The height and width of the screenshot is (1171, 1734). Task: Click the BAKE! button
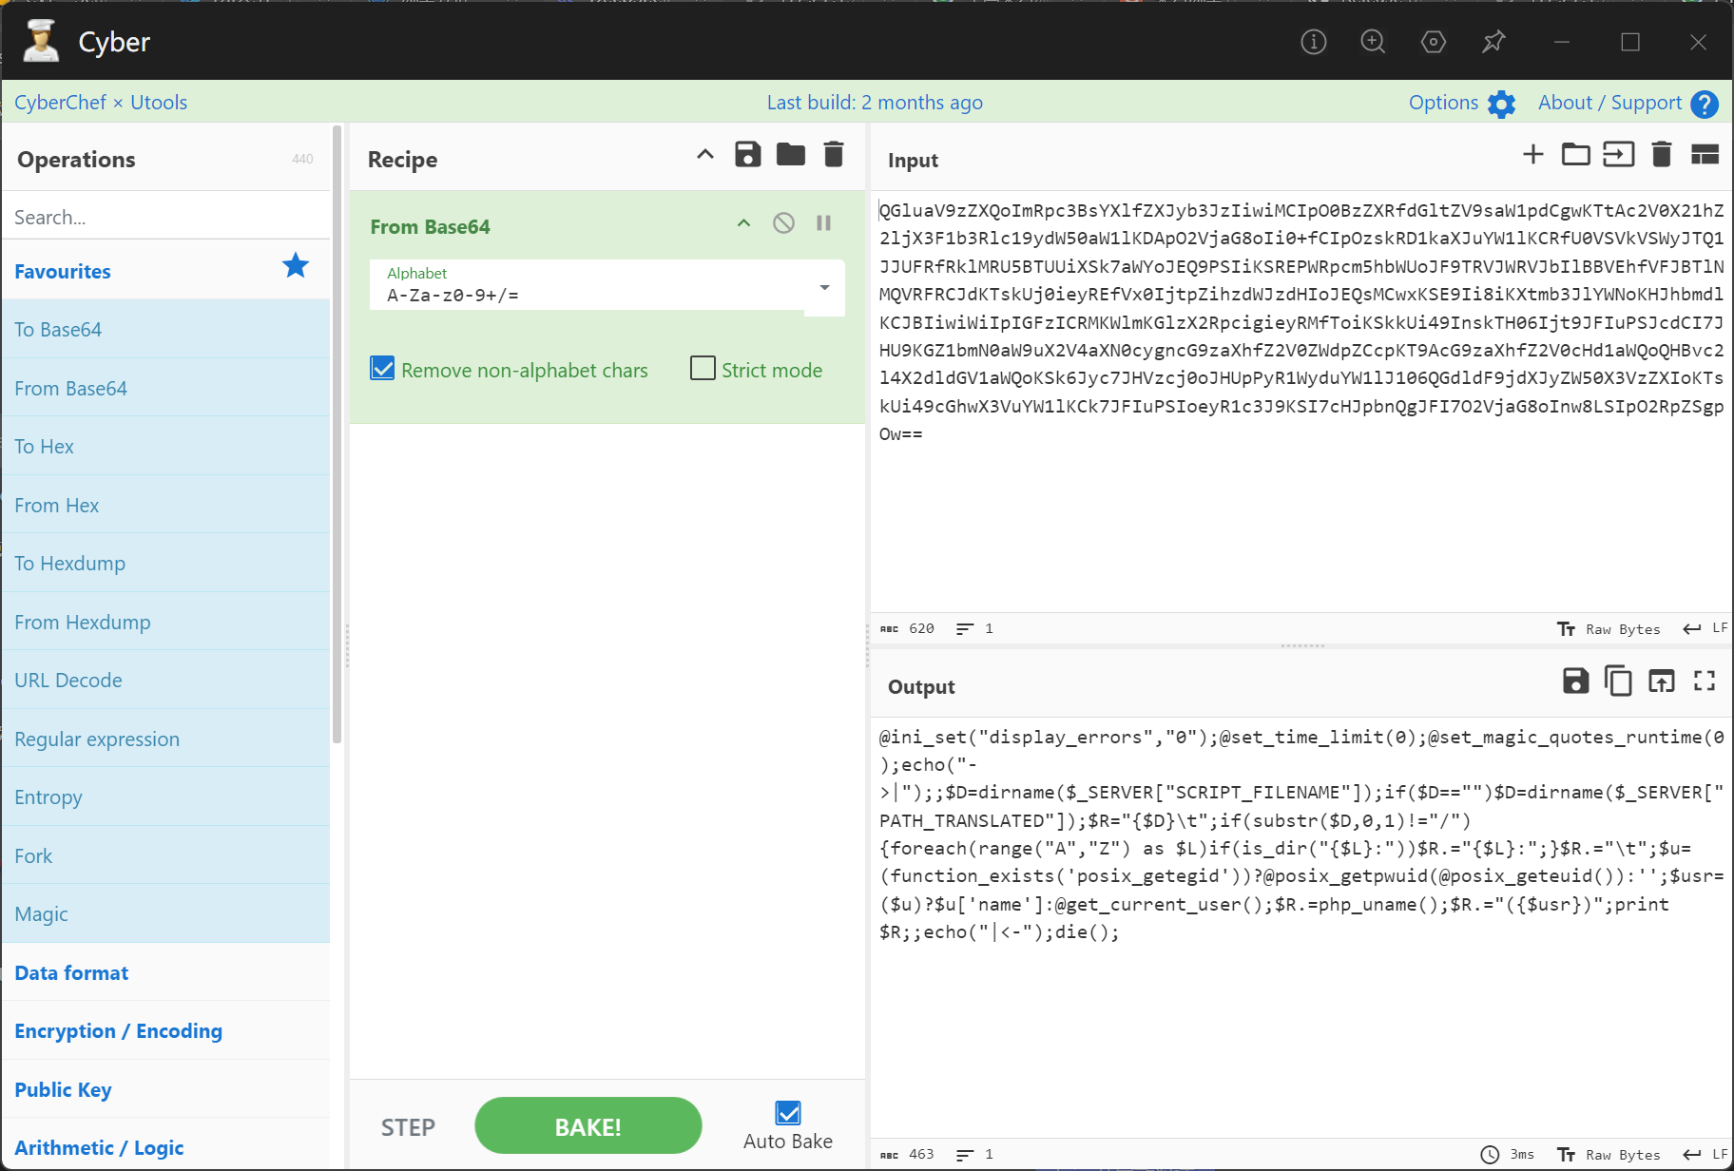click(x=588, y=1126)
